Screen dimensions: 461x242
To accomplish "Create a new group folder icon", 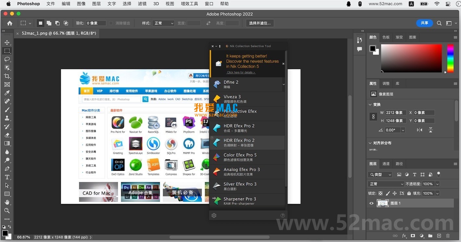I will (x=430, y=236).
